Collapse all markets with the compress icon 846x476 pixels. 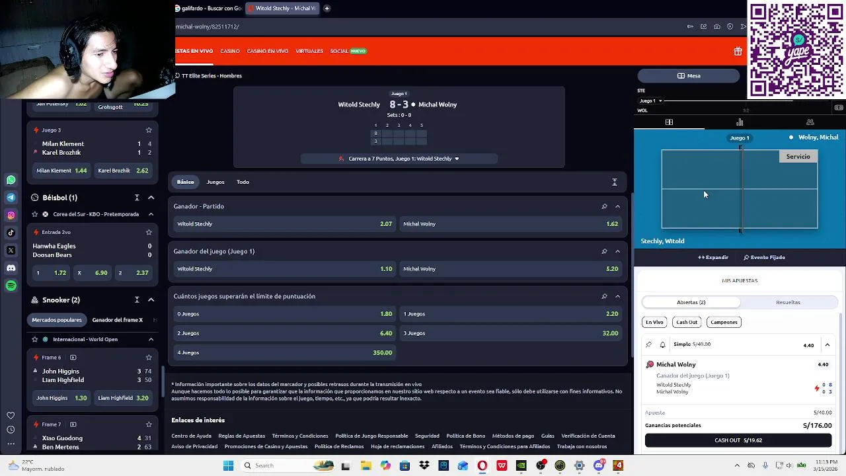(x=614, y=182)
